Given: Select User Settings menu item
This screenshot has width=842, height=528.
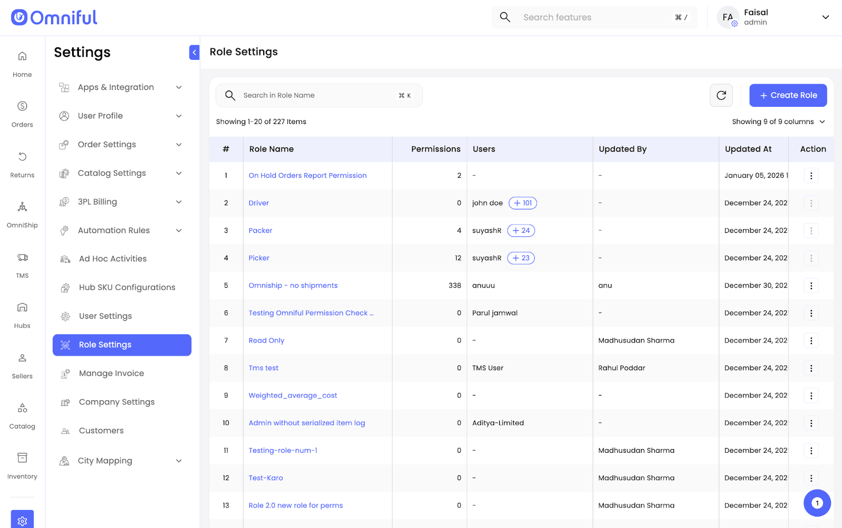Looking at the screenshot, I should click(x=105, y=316).
